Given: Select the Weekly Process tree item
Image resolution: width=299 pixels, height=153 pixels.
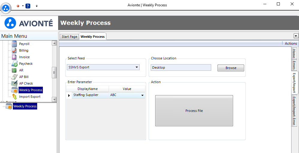Looking at the screenshot, I should coord(25,106).
